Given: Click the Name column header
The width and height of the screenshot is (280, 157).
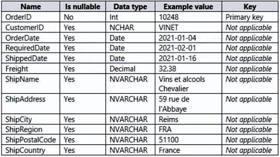Looking at the screenshot, I should (x=31, y=7).
